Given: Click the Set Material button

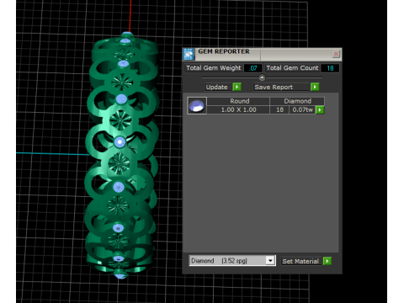Looking at the screenshot, I should (x=302, y=261).
